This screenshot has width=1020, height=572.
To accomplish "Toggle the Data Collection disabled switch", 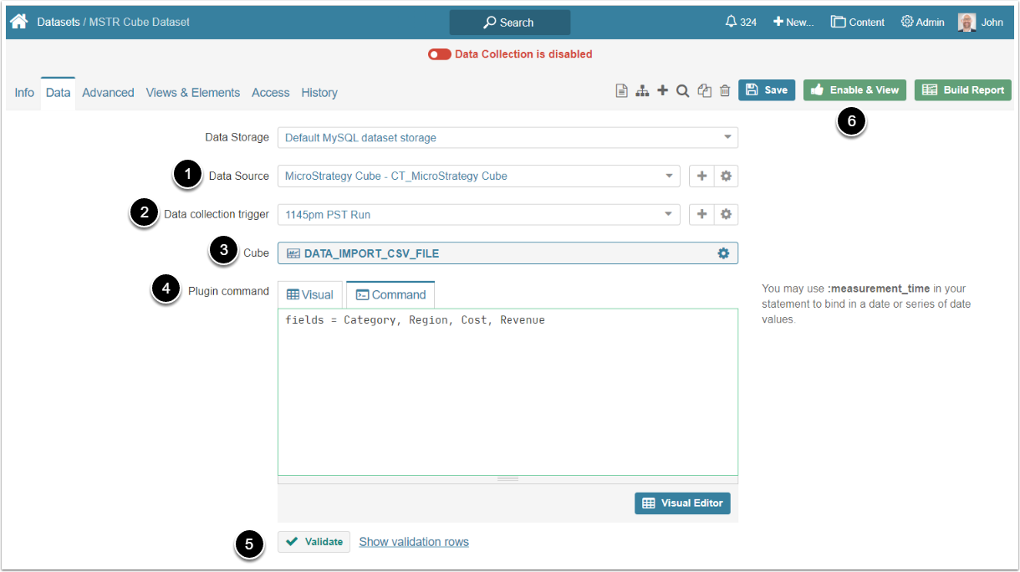I will [439, 54].
